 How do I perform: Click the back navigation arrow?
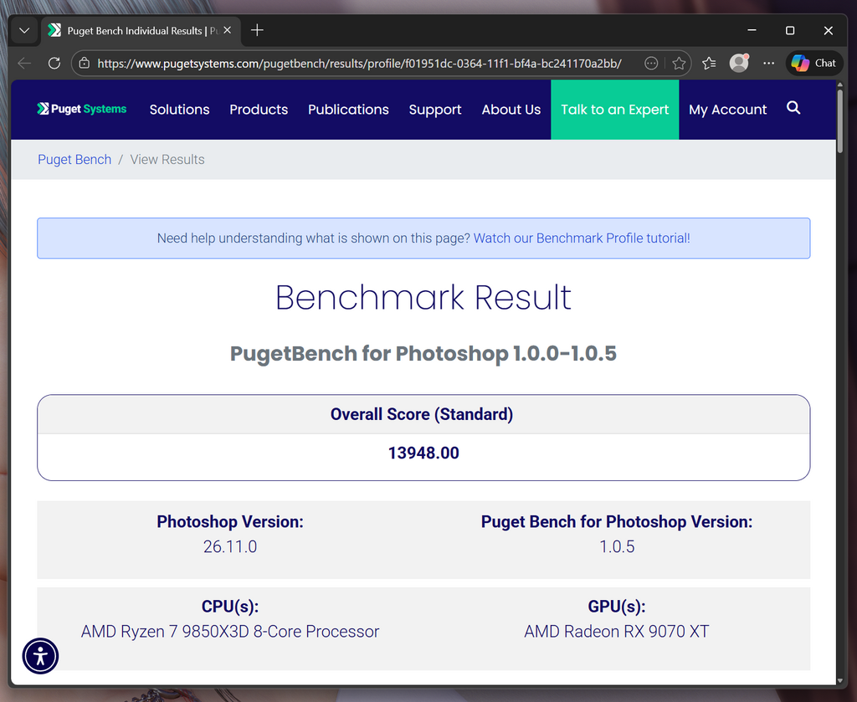23,63
